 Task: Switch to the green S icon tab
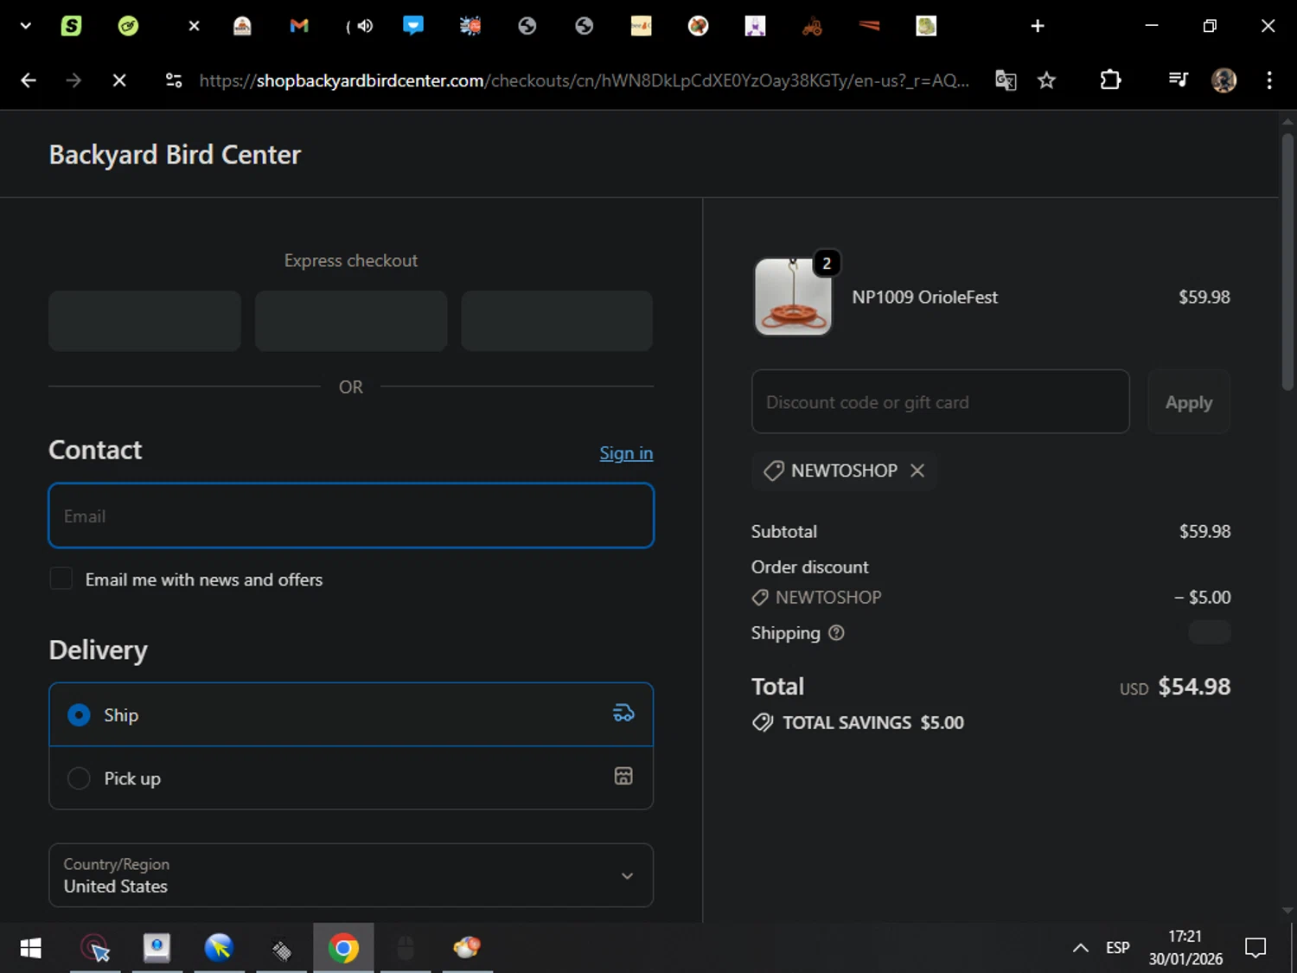pyautogui.click(x=71, y=26)
